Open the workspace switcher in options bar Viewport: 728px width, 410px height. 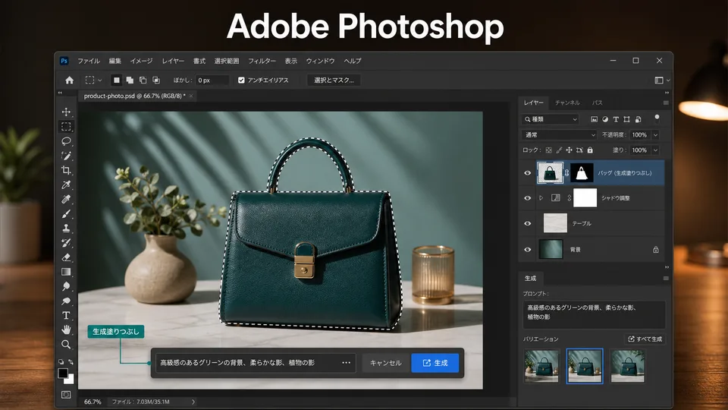point(661,80)
